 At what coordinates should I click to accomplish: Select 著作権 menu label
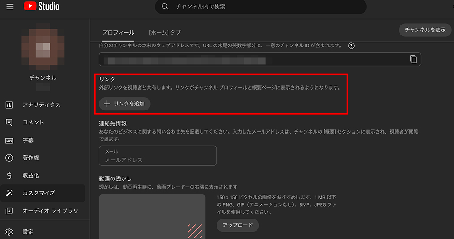[x=31, y=158]
